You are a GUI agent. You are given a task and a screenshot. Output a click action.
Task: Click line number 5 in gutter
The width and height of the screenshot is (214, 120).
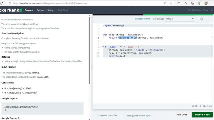click(99, 38)
